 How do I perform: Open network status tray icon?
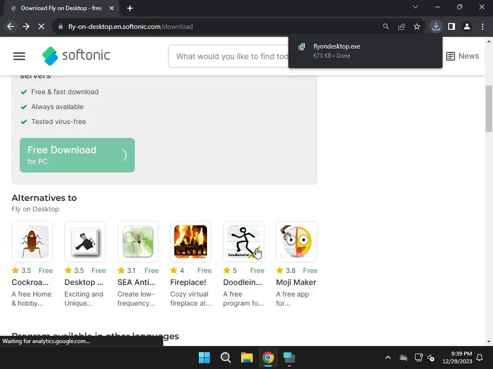coord(418,357)
